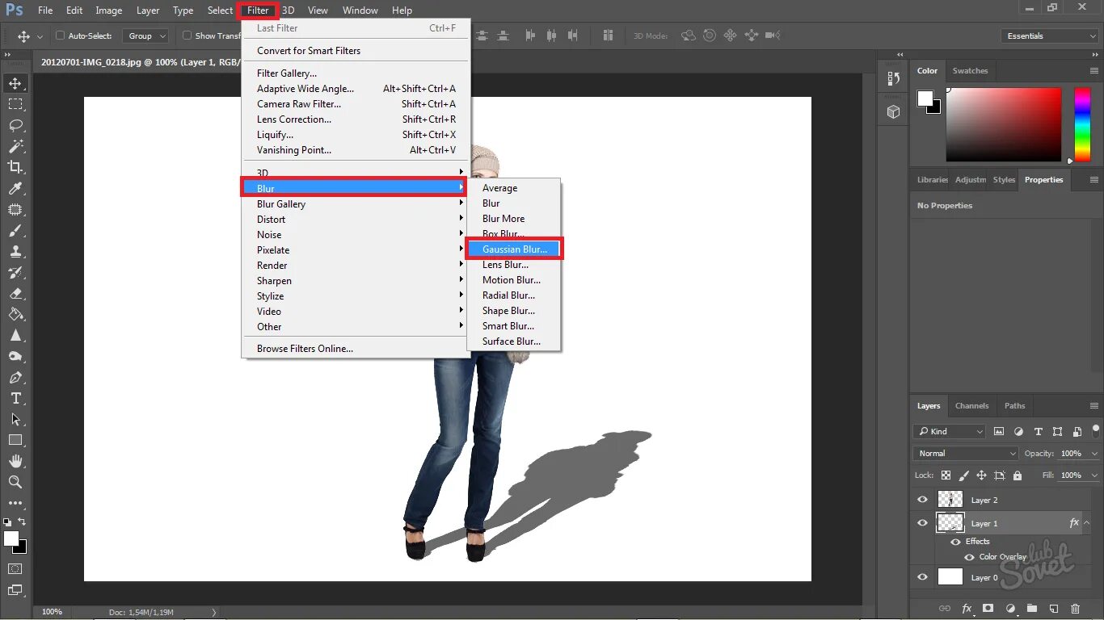This screenshot has height=620, width=1104.
Task: Select the Hand tool
Action: click(15, 461)
